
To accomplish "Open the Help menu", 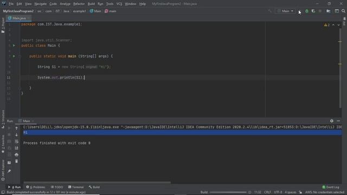I will [143, 4].
